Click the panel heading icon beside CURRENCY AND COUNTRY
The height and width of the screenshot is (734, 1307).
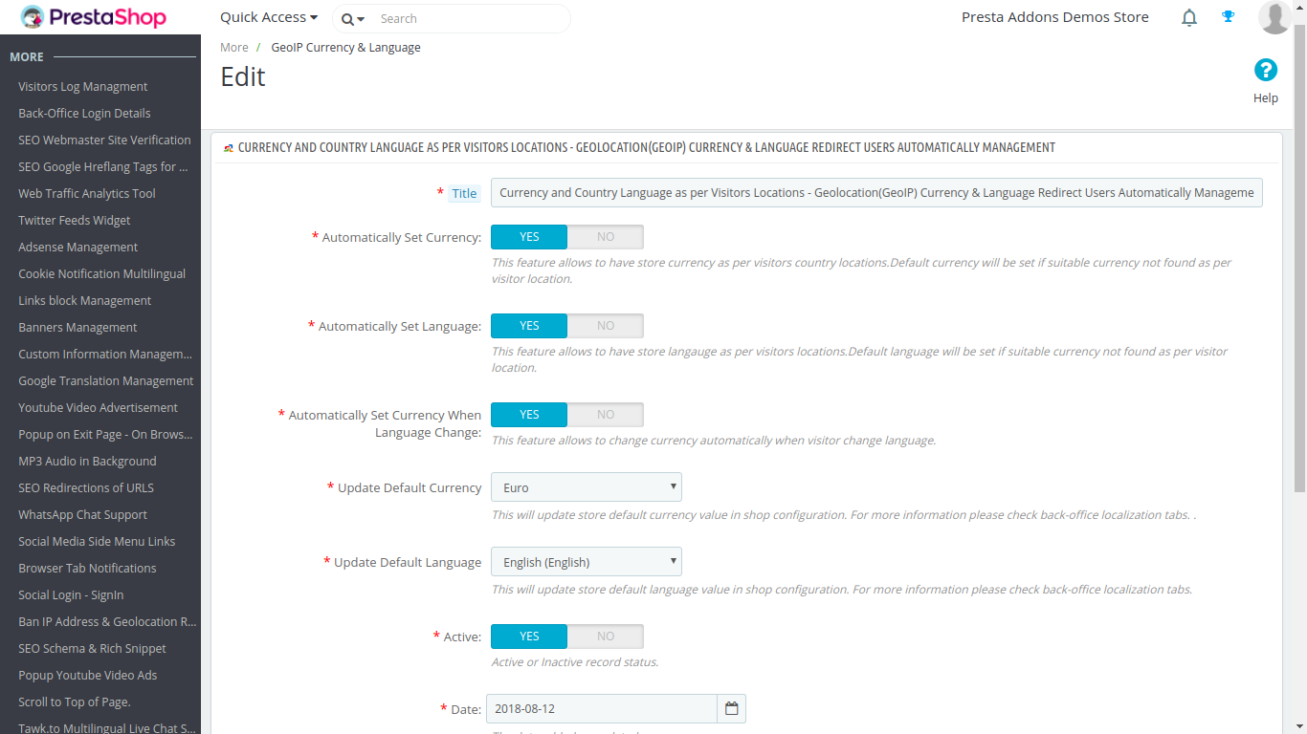click(228, 148)
